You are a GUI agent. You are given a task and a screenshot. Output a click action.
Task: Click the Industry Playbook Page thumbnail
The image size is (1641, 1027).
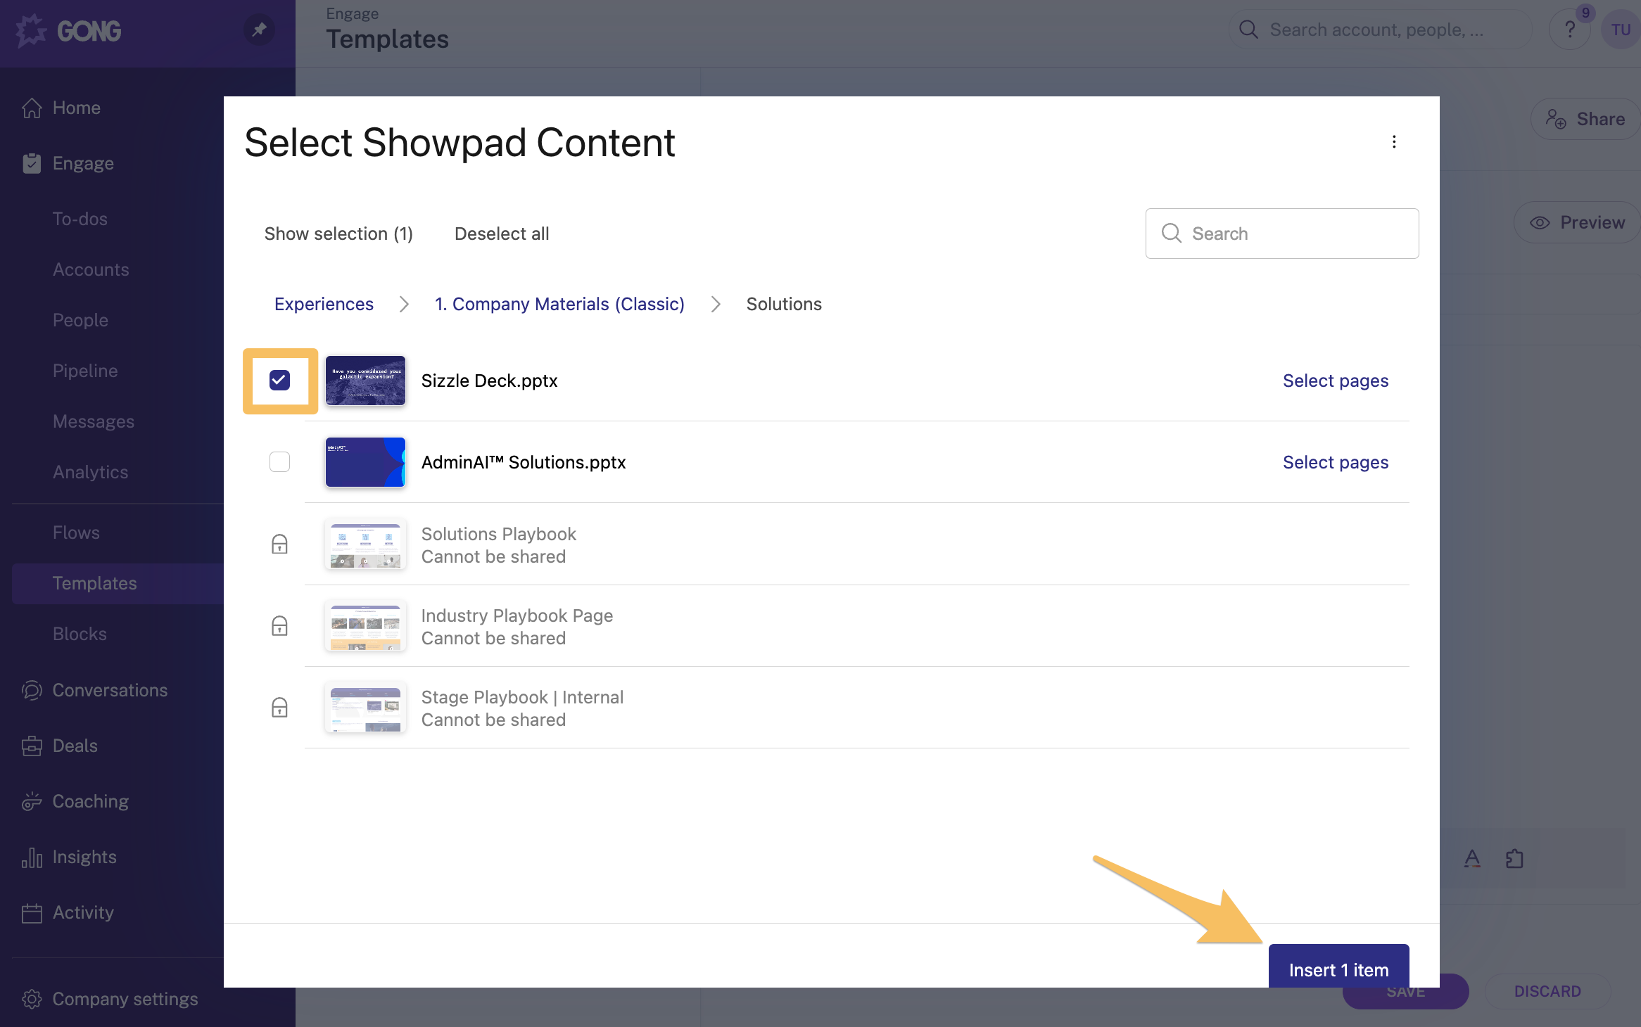(365, 625)
